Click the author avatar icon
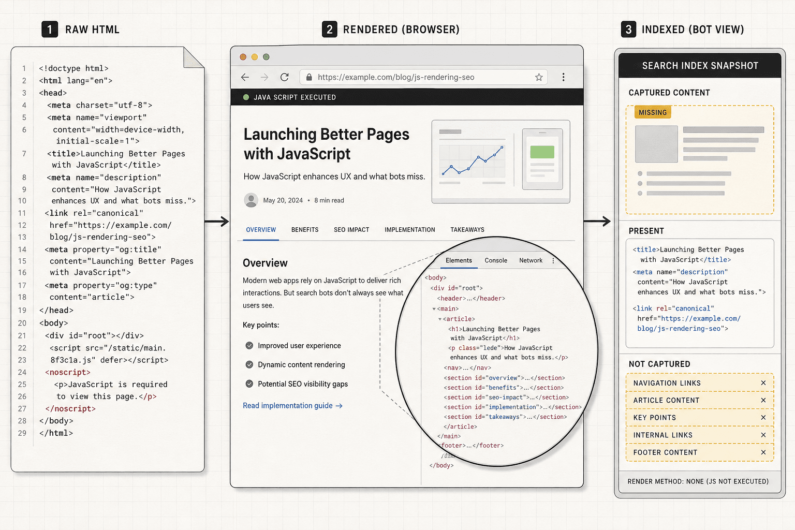 [x=251, y=200]
